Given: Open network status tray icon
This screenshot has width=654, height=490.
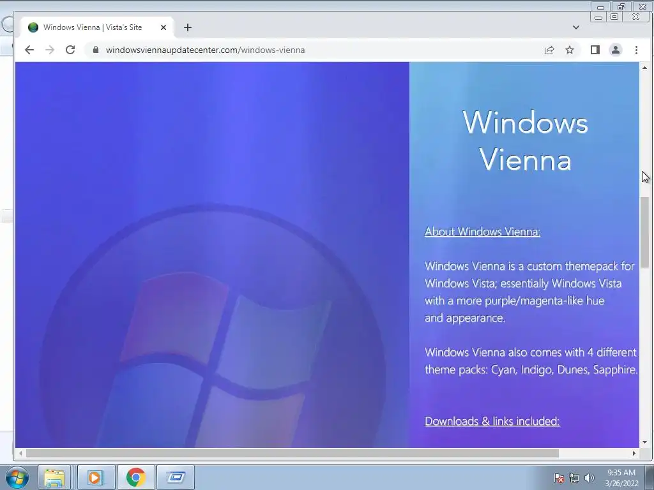Looking at the screenshot, I should [574, 478].
